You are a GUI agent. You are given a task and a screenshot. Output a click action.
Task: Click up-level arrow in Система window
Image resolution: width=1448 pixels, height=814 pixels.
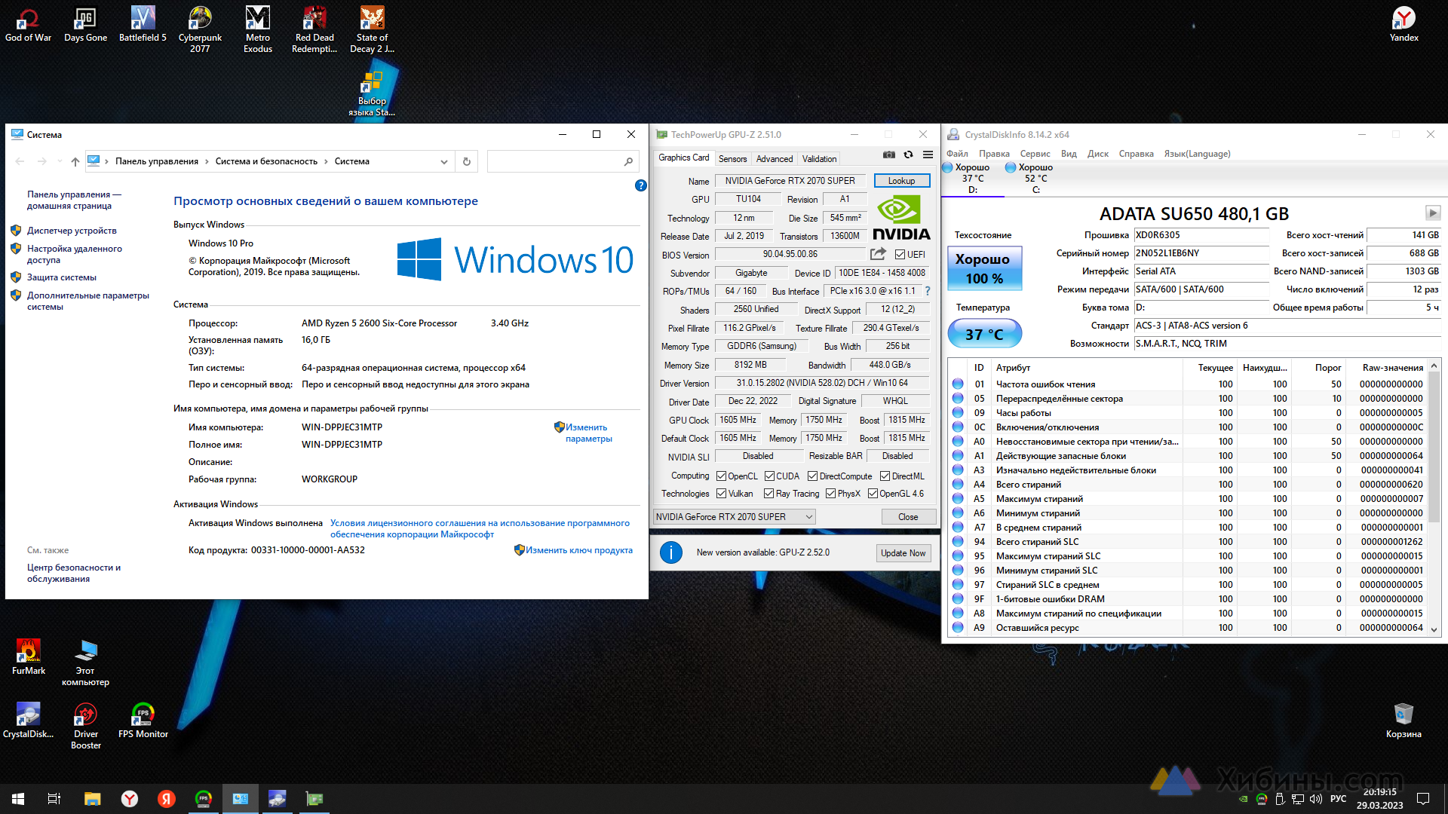click(x=75, y=161)
